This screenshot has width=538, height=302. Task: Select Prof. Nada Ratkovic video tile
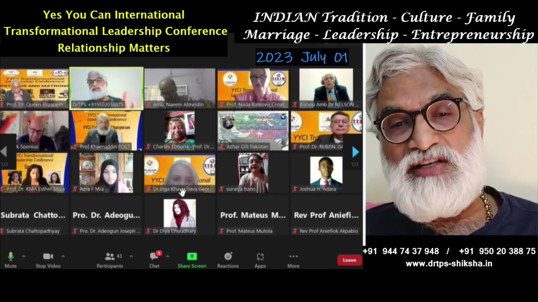click(x=253, y=89)
